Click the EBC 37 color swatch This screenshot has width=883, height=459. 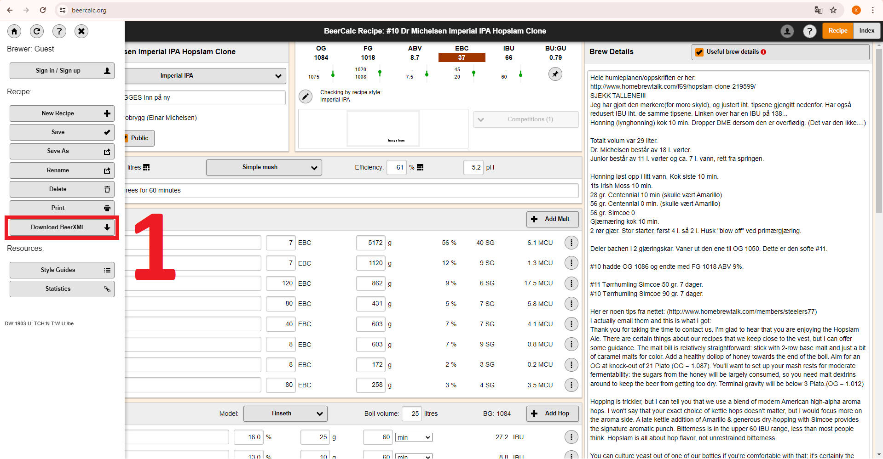coord(462,57)
